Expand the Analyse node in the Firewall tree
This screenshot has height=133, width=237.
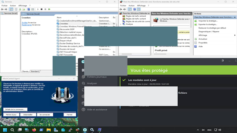pyautogui.click(x=121, y=24)
